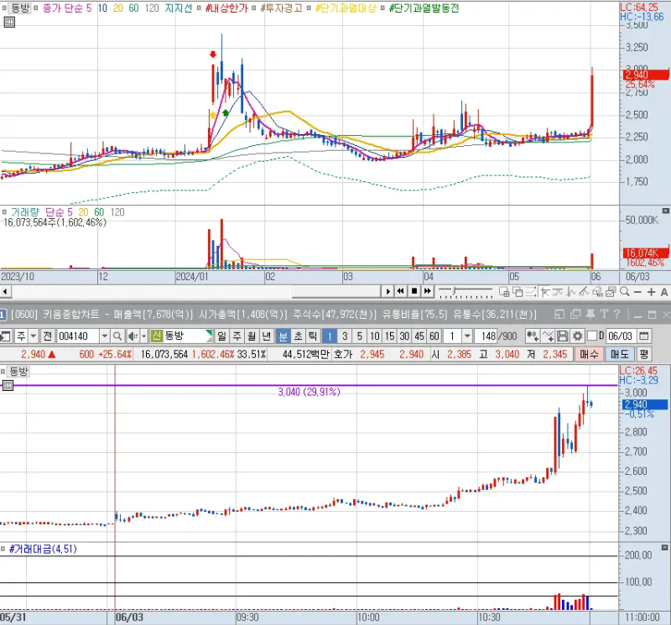This screenshot has width=671, height=625.
Task: Click the overlapping windows icon in chart toolbar
Action: tap(518, 292)
